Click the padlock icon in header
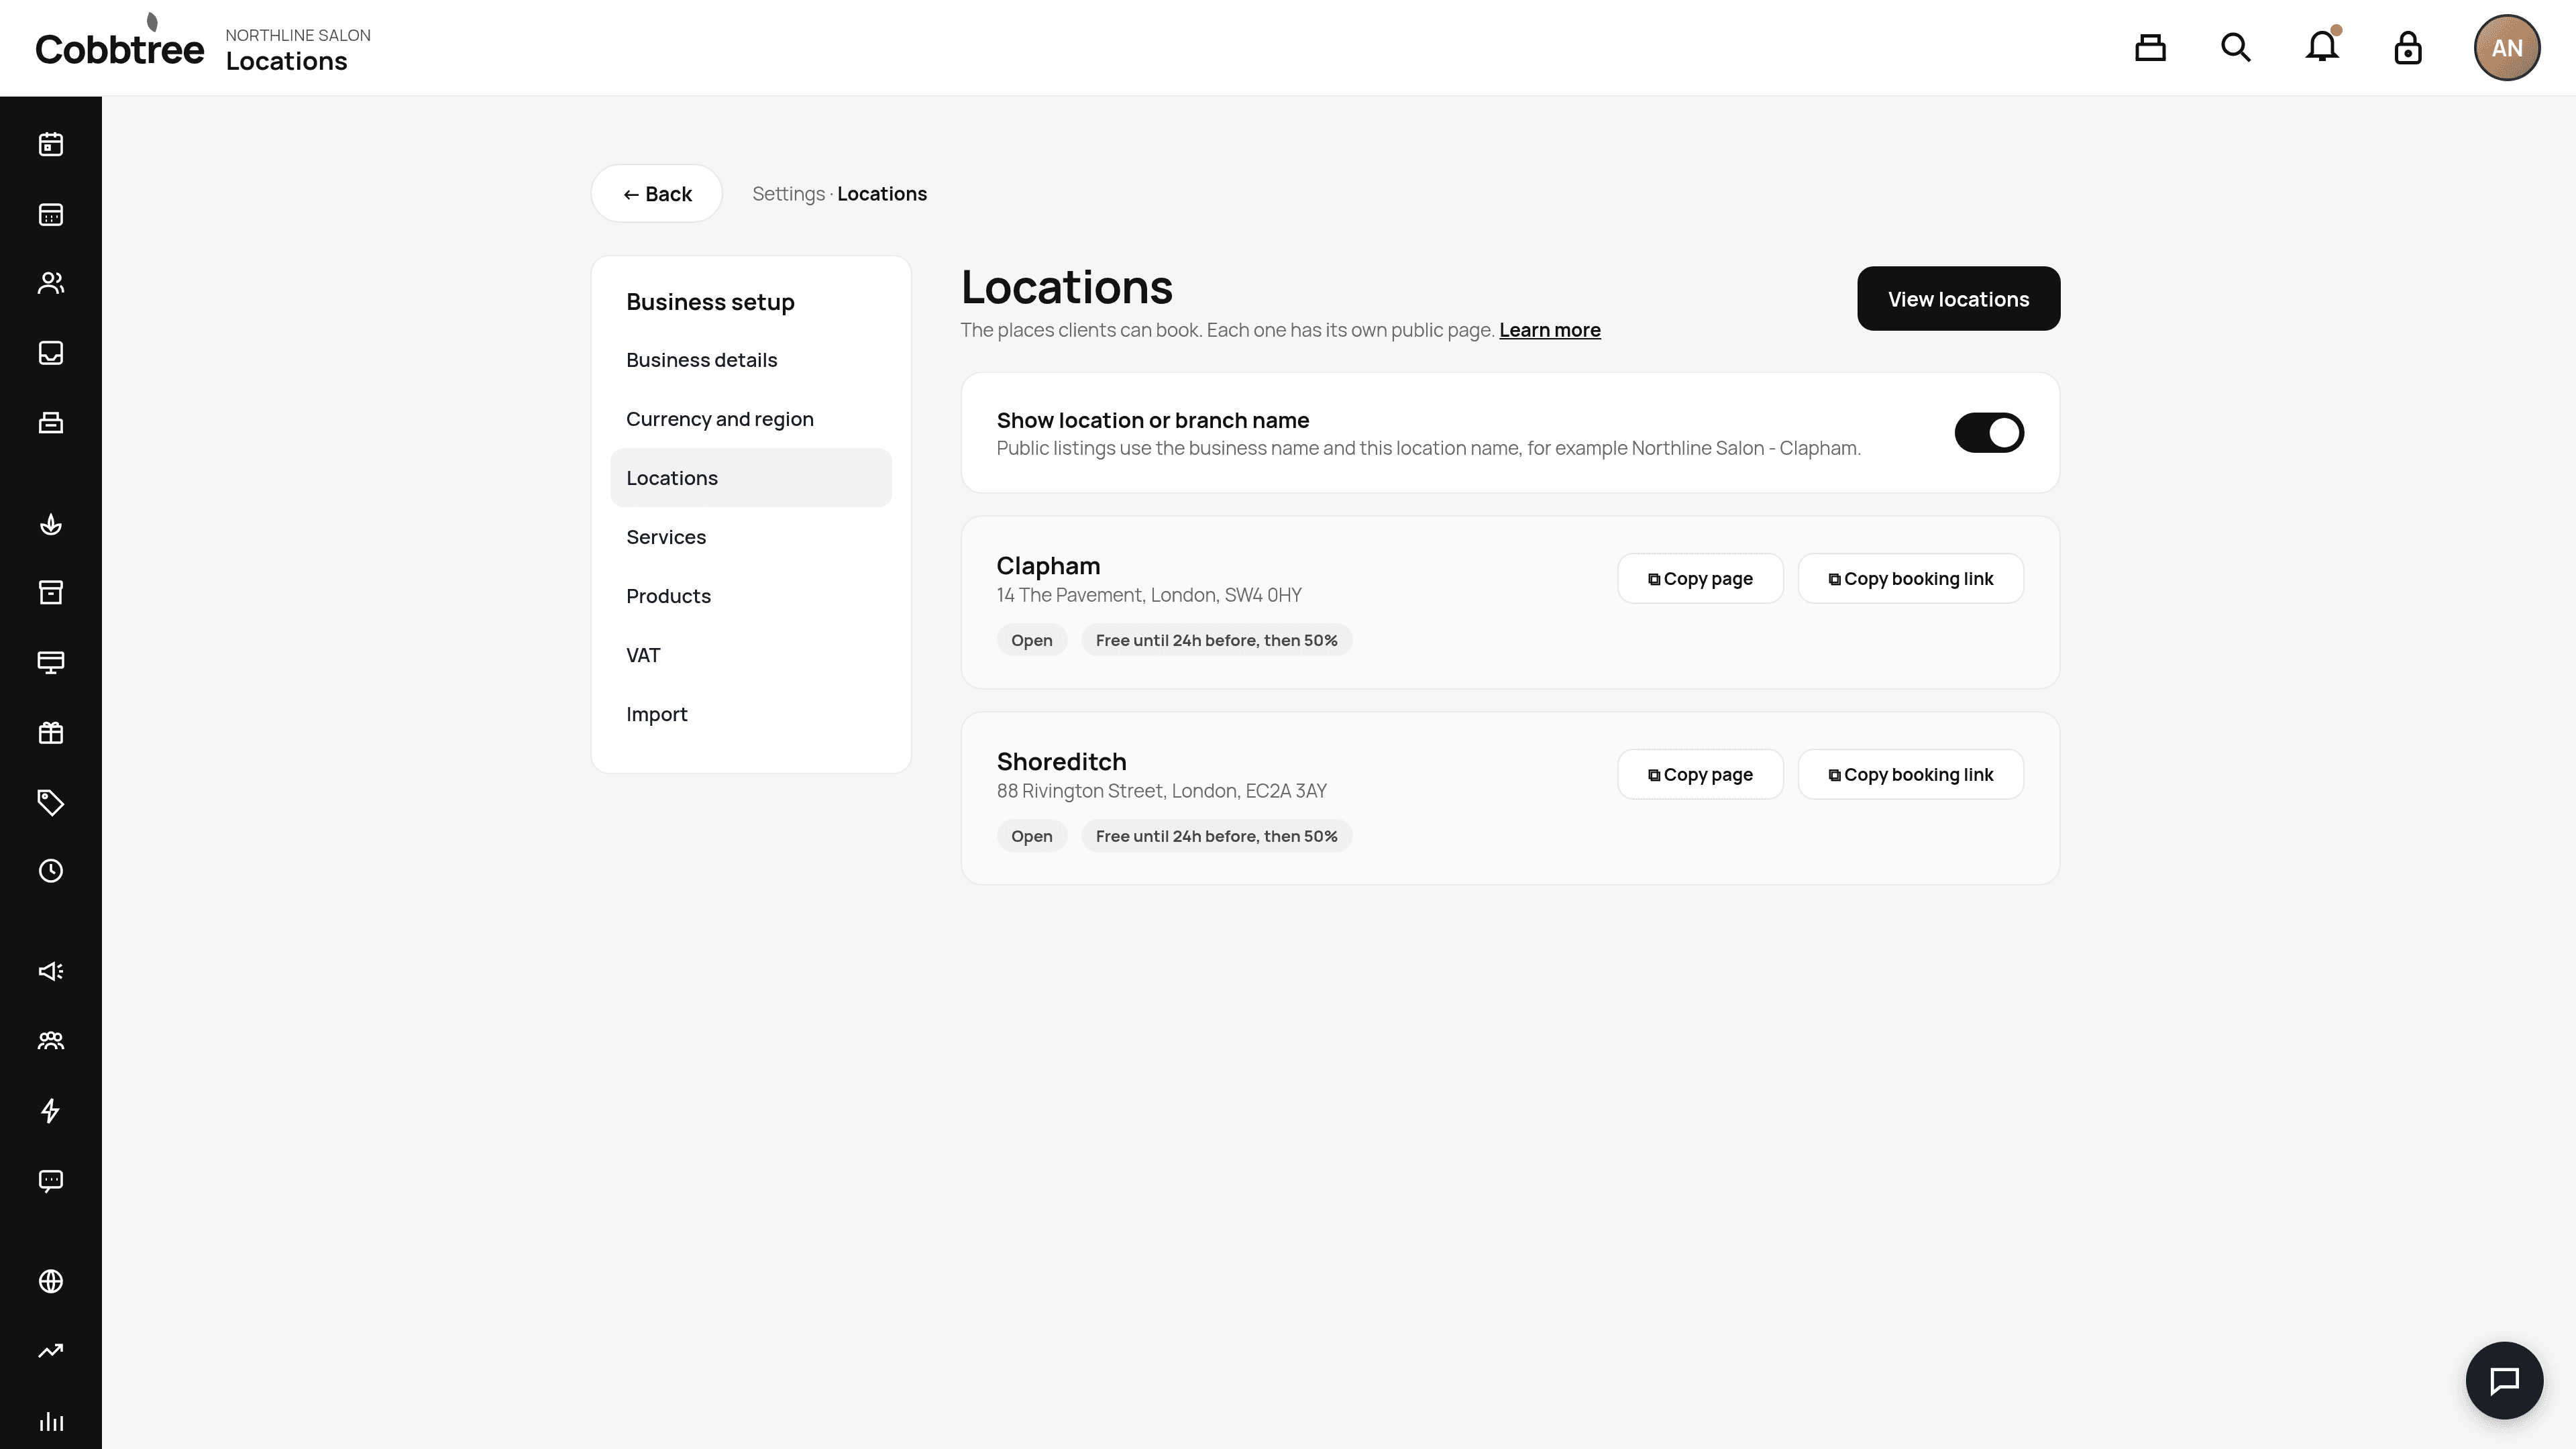 tap(2408, 48)
